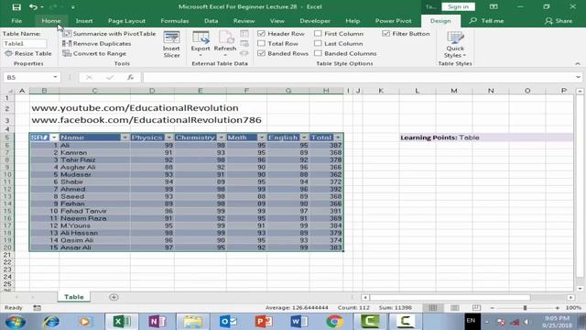Choose Convert to Range
The width and height of the screenshot is (586, 330).
coord(94,53)
